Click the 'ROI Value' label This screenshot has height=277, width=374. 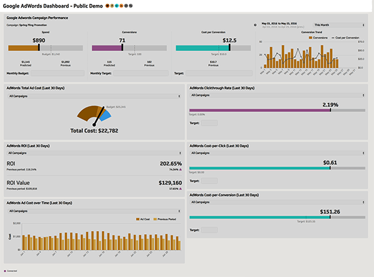point(18,183)
